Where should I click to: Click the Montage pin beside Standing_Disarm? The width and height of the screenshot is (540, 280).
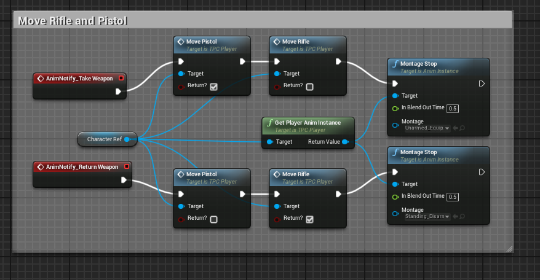tap(395, 214)
